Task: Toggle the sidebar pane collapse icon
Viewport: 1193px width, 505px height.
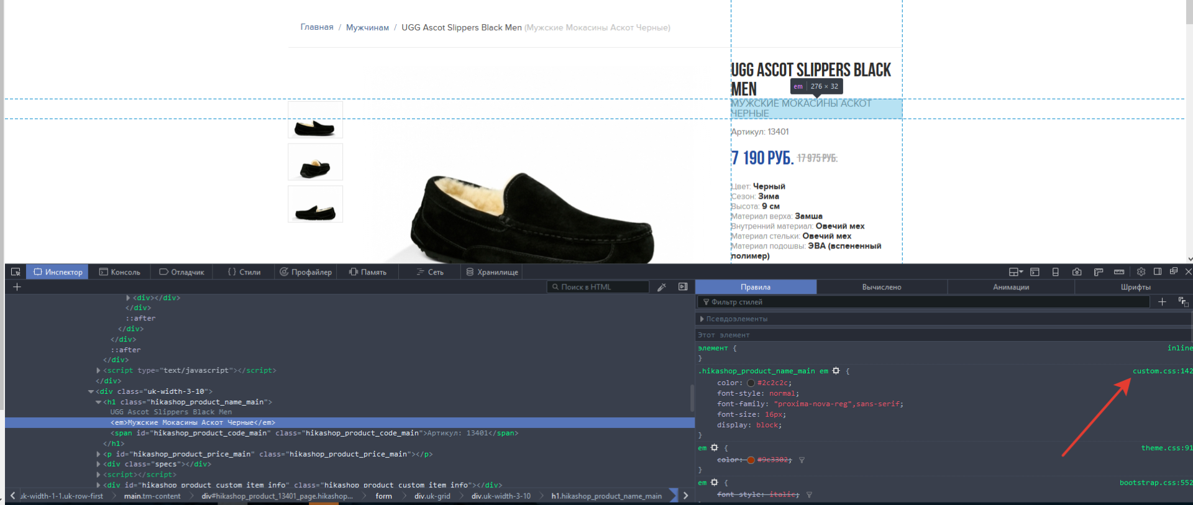Action: (683, 287)
